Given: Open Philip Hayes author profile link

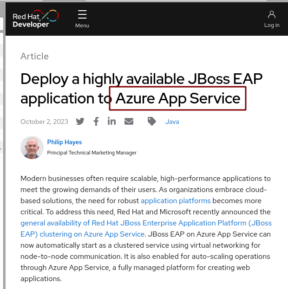Looking at the screenshot, I should (65, 142).
